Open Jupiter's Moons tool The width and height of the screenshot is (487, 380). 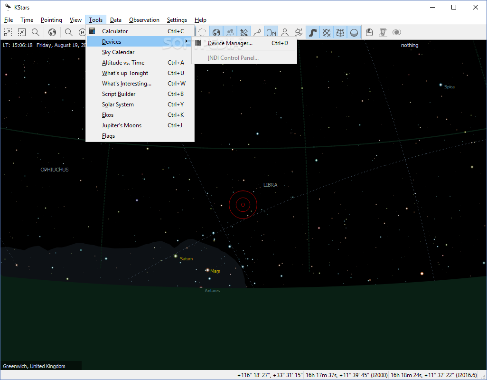click(140, 125)
